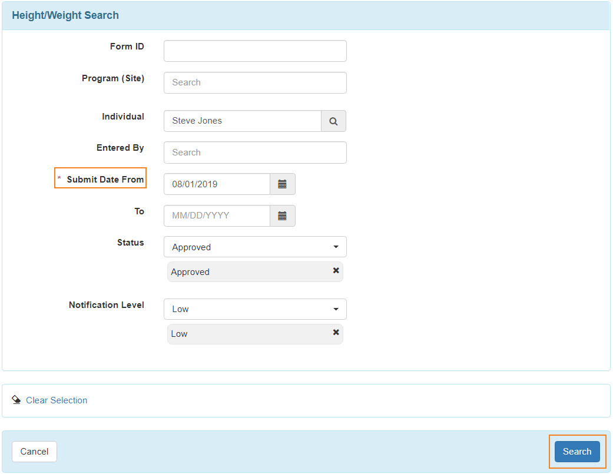Click the magnifier icon beside Steve Jones
Image resolution: width=613 pixels, height=474 pixels.
[333, 121]
